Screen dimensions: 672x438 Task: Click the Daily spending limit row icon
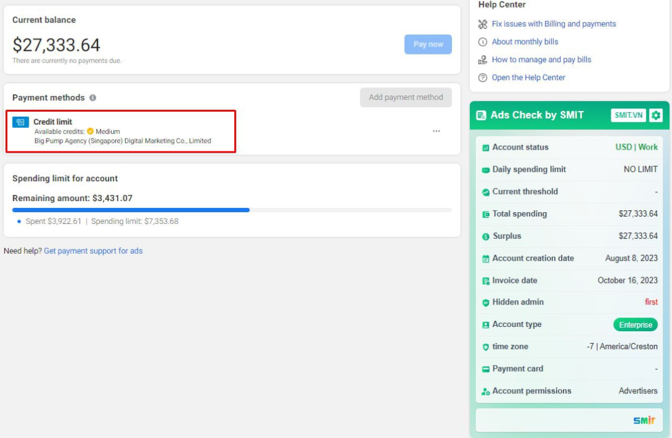(x=485, y=171)
